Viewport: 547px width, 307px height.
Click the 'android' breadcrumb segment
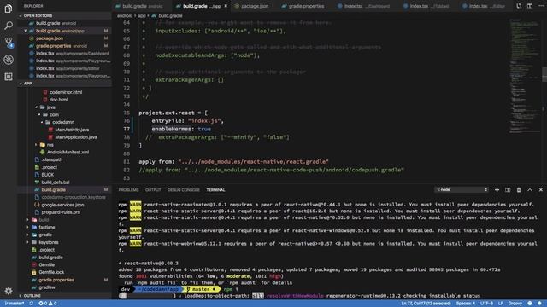point(125,16)
